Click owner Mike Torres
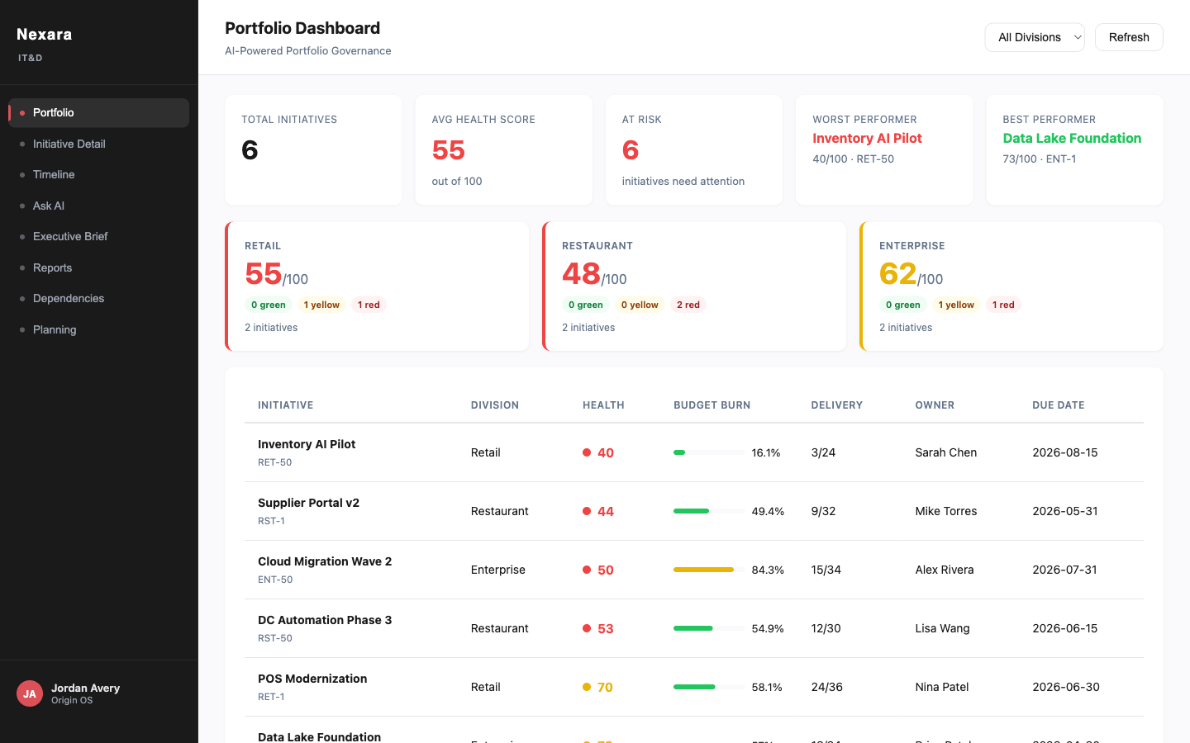Viewport: 1190px width, 743px height. 945,511
